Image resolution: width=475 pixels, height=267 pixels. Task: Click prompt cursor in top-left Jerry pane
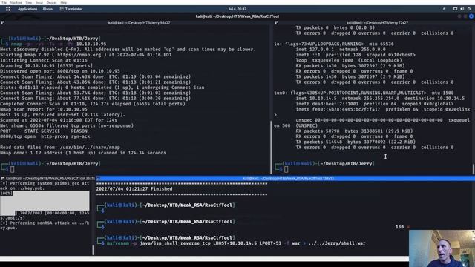[x=13, y=169]
